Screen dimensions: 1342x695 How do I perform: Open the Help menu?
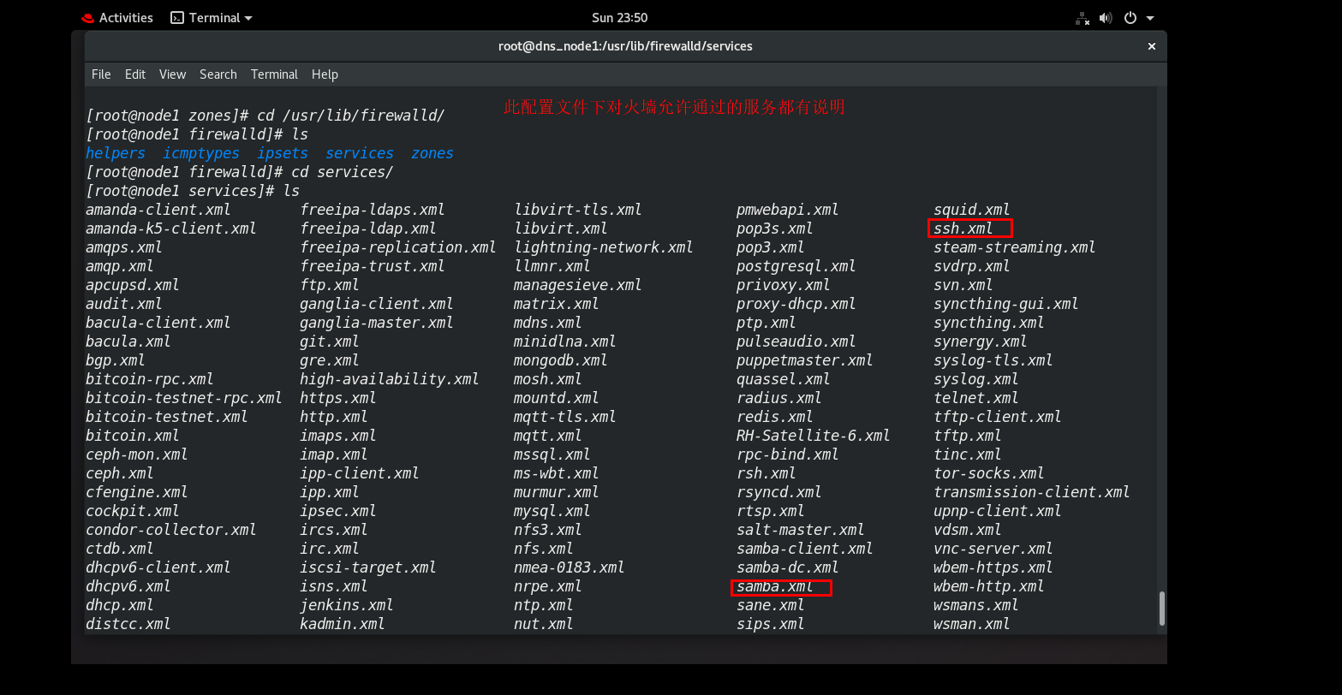tap(325, 74)
